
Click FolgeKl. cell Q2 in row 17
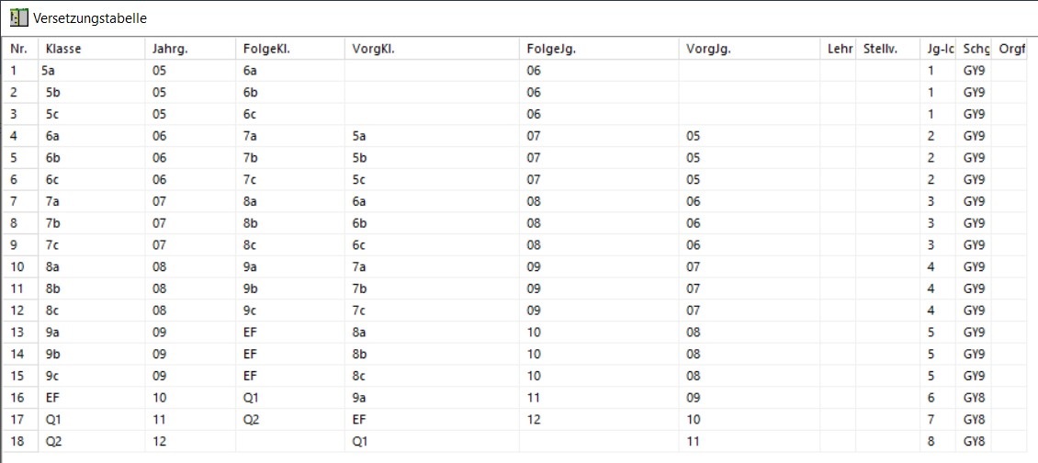click(x=290, y=420)
